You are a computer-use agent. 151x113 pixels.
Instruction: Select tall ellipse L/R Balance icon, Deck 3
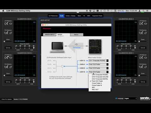pos(5,58)
